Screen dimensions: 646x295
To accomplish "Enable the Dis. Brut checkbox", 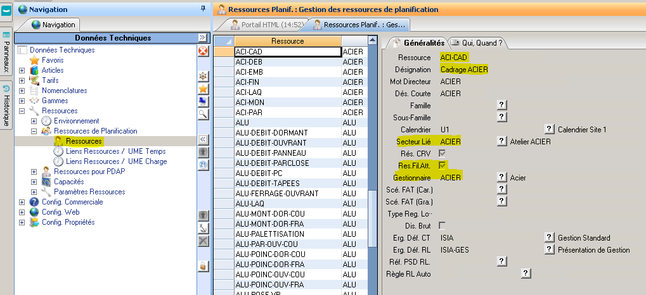I will click(443, 225).
